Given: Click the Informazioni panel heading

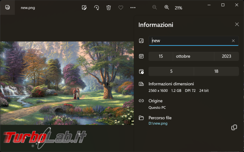Looking at the screenshot, I should 156,25.
